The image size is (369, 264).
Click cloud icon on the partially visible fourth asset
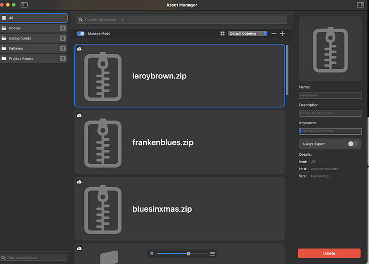click(x=79, y=249)
